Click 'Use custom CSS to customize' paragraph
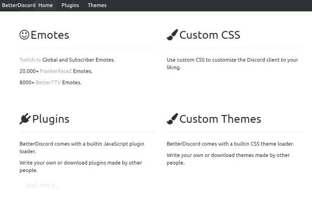This screenshot has width=312, height=199. (232, 63)
